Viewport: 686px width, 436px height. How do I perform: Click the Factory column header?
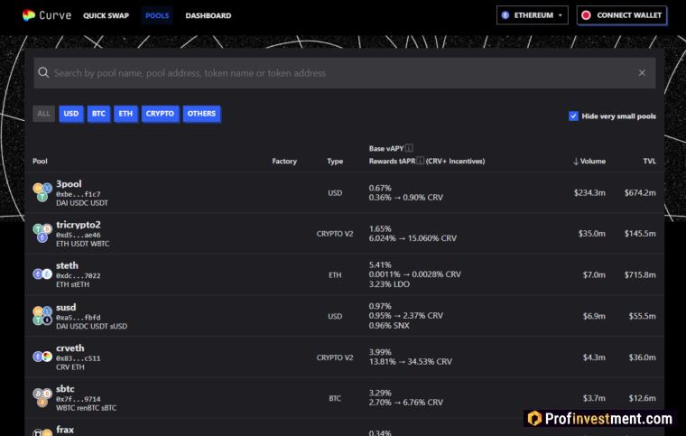pyautogui.click(x=284, y=162)
